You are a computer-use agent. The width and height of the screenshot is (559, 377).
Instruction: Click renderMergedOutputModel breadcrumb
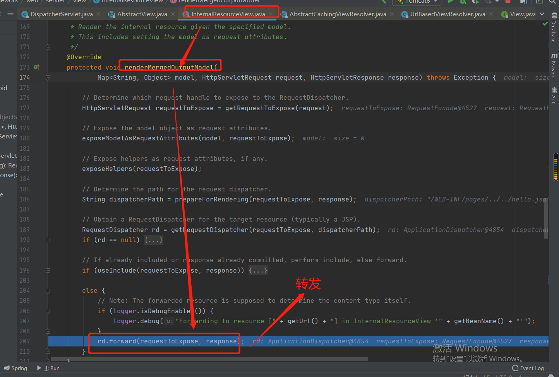(215, 2)
